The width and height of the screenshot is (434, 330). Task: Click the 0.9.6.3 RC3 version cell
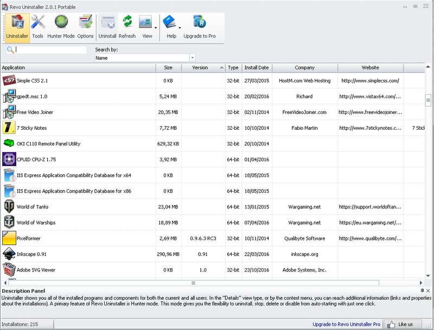coord(203,238)
